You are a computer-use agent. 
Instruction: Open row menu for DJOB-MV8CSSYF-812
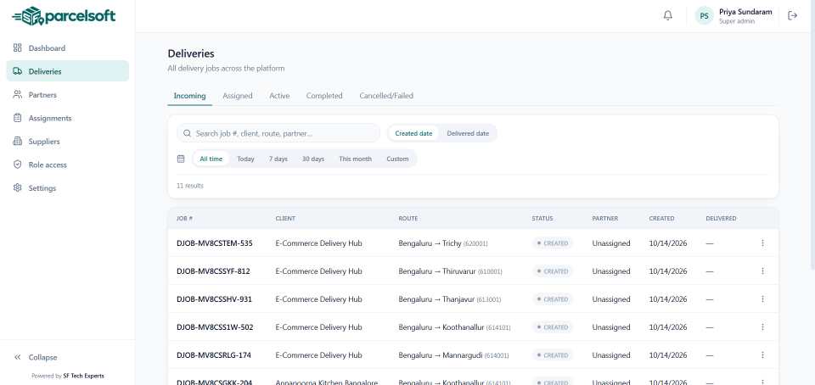pos(762,271)
